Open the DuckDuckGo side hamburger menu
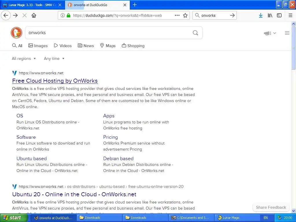Screen dimensions: 296x222 tap(287, 33)
